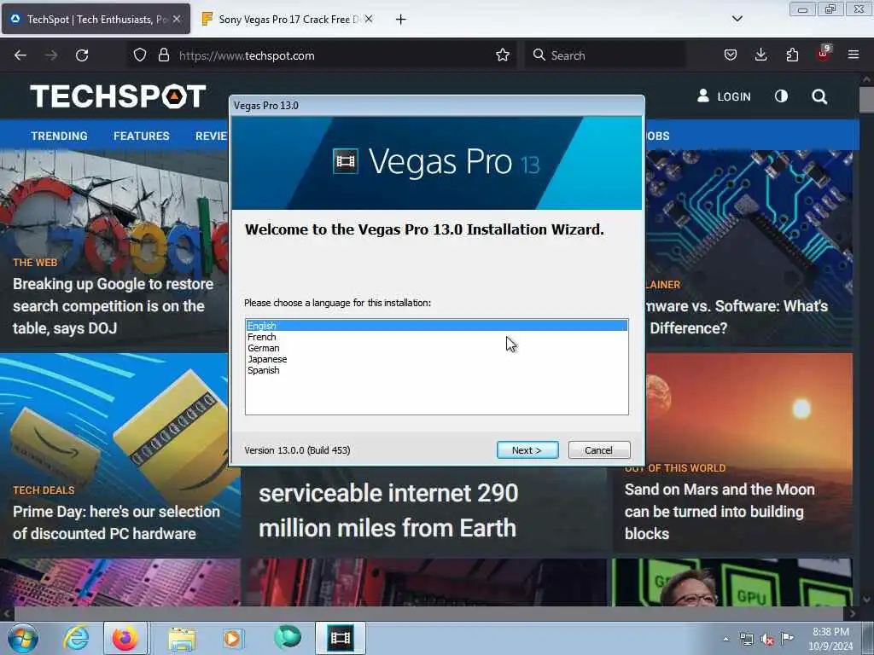Click the taskbar clock showing 8:38 PM

[830, 639]
